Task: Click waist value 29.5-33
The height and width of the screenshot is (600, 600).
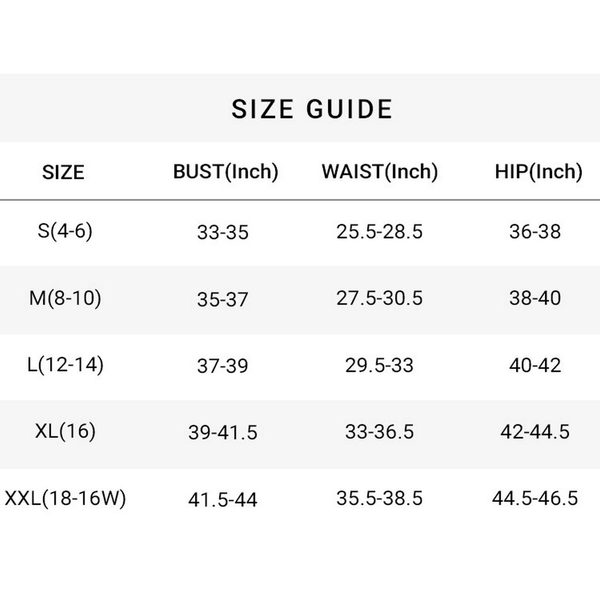Action: point(379,365)
